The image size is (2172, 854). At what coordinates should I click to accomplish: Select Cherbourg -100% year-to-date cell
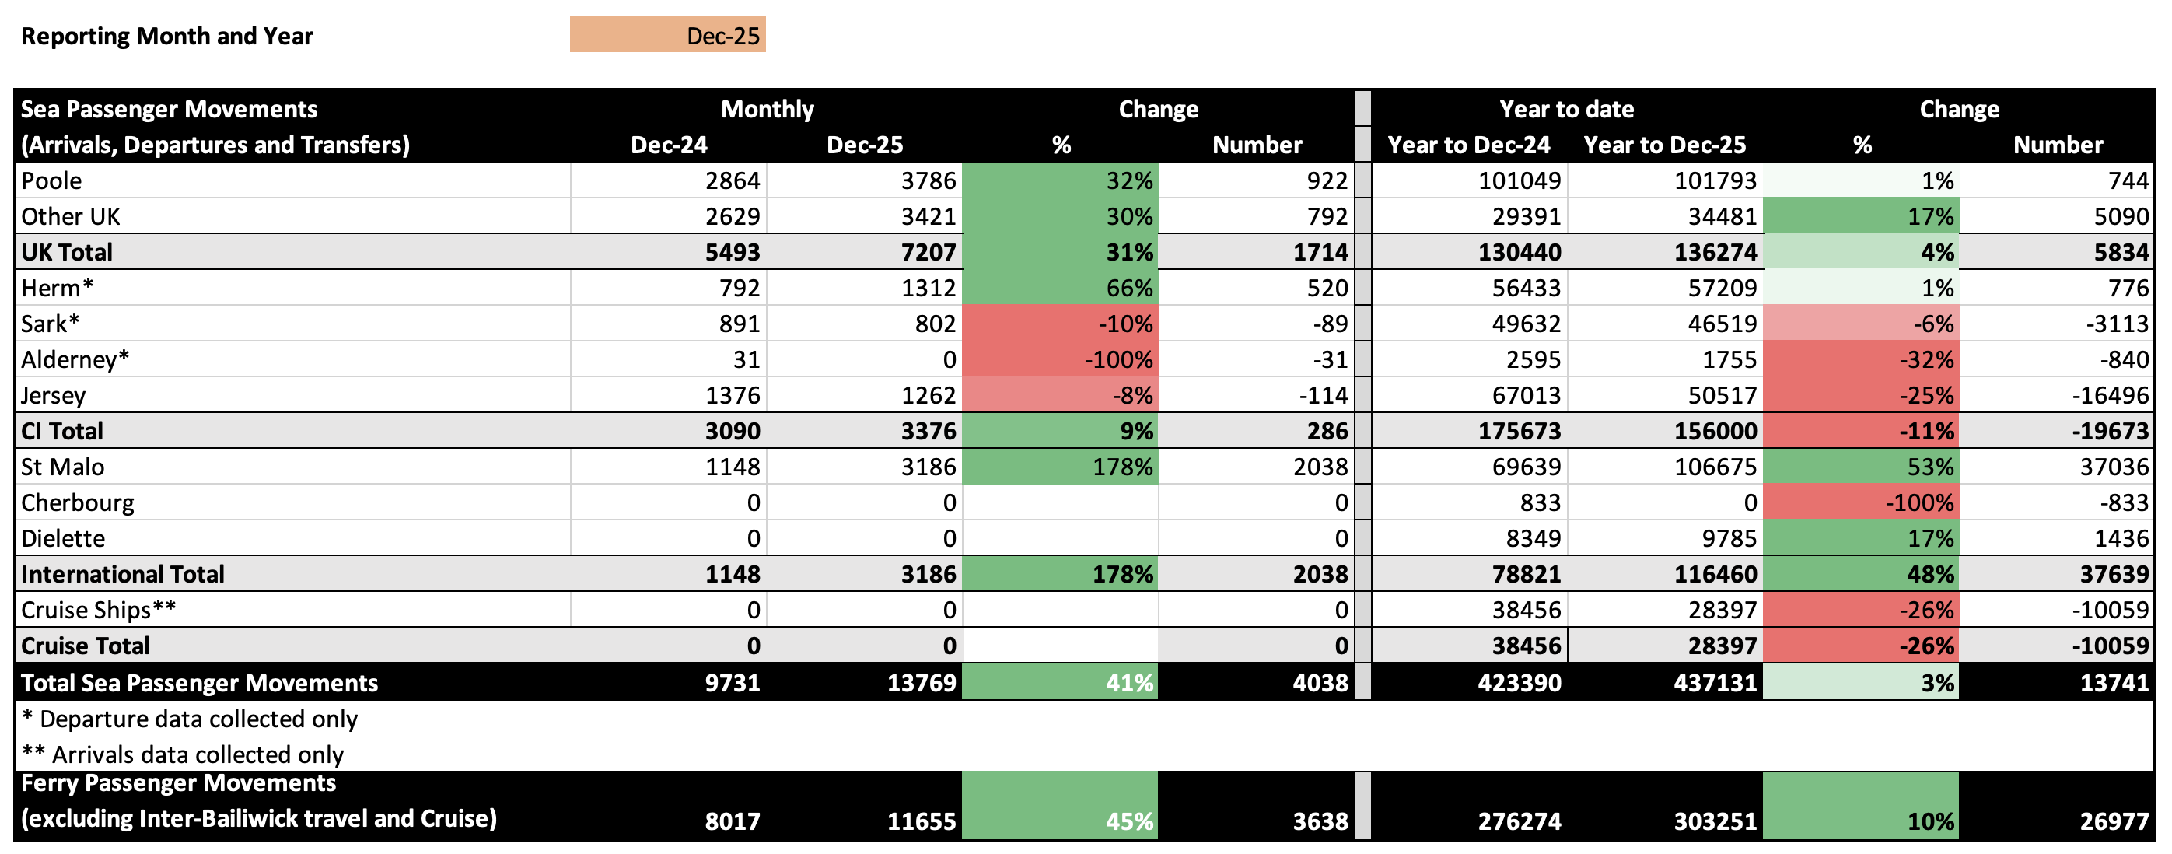[x=1861, y=503]
